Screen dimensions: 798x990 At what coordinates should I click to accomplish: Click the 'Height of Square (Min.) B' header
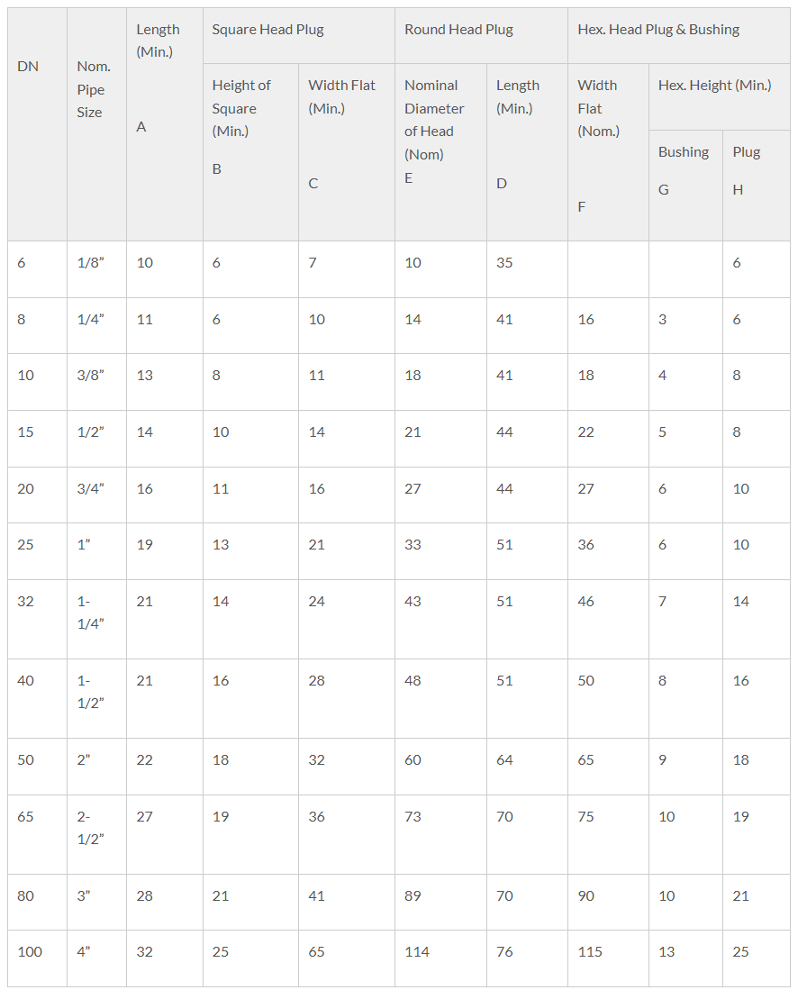250,152
